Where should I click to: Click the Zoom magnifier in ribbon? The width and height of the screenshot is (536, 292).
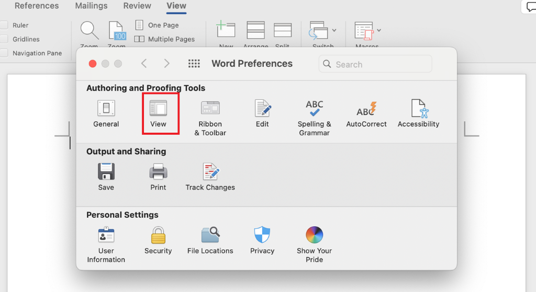click(x=89, y=31)
